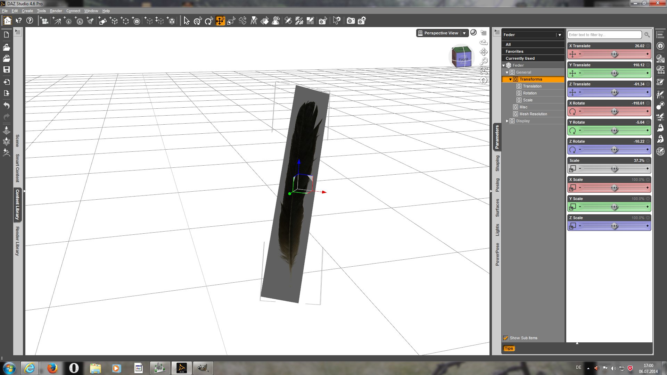Viewport: 667px width, 375px height.
Task: Toggle Show Sub Items checkbox
Action: pos(505,338)
